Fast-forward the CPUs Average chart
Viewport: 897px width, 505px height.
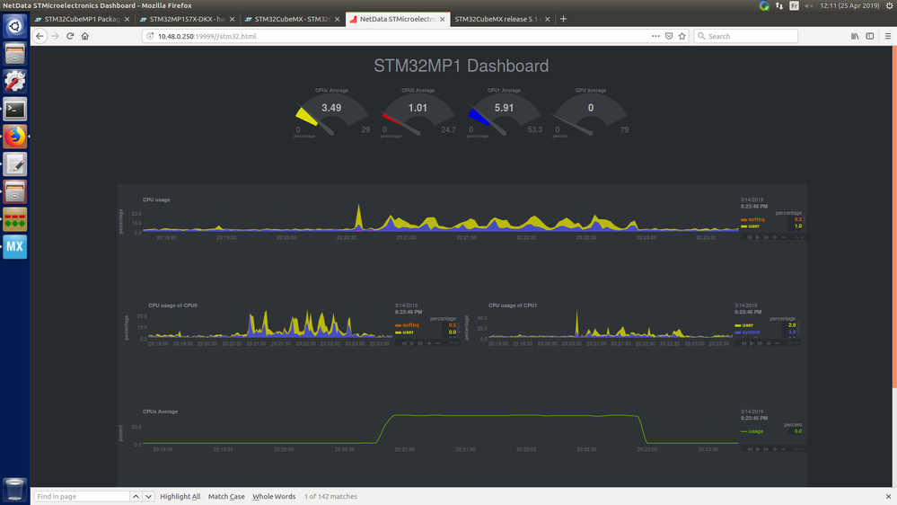[766, 449]
